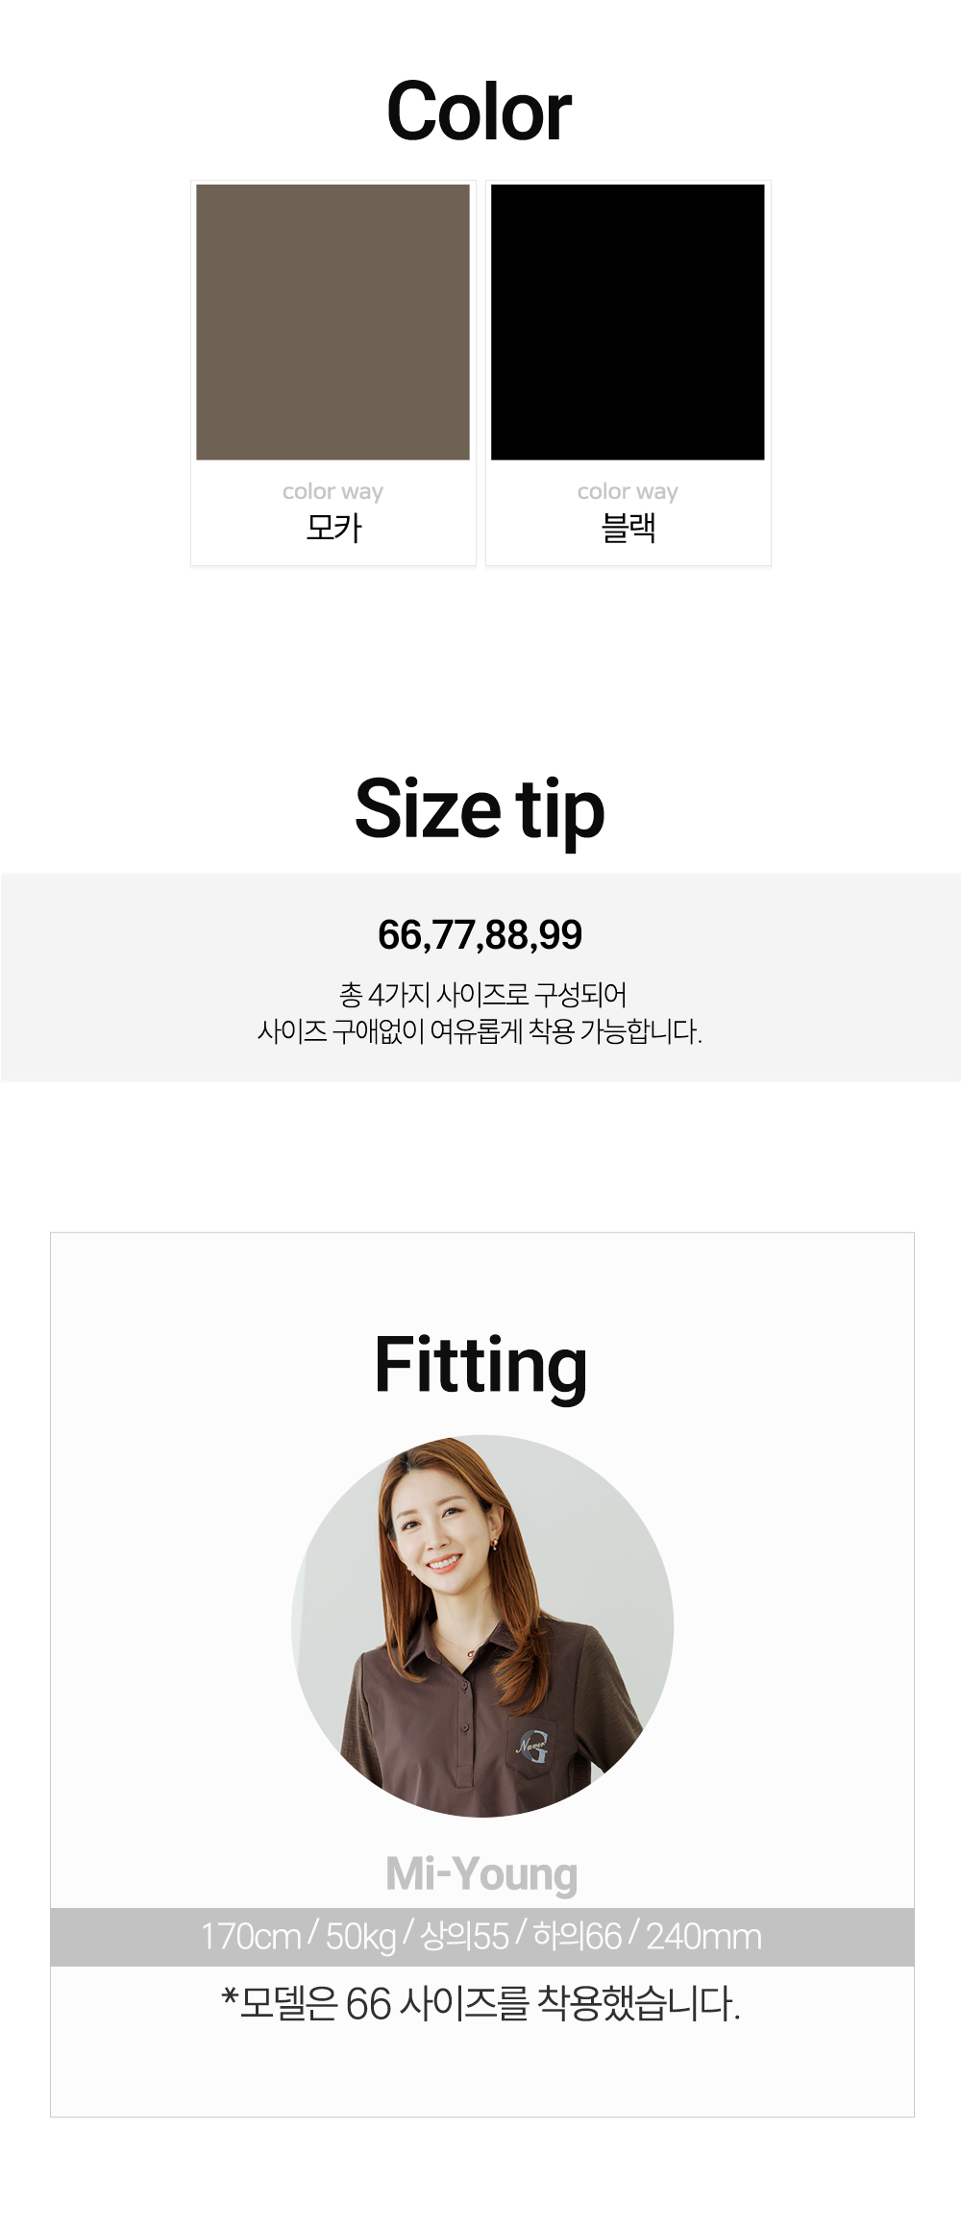The image size is (961, 2229).
Task: Select the mocha brown color swatch
Action: coord(333,322)
